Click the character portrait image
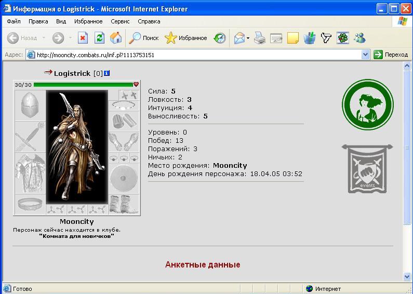413x294 pixels. click(77, 147)
